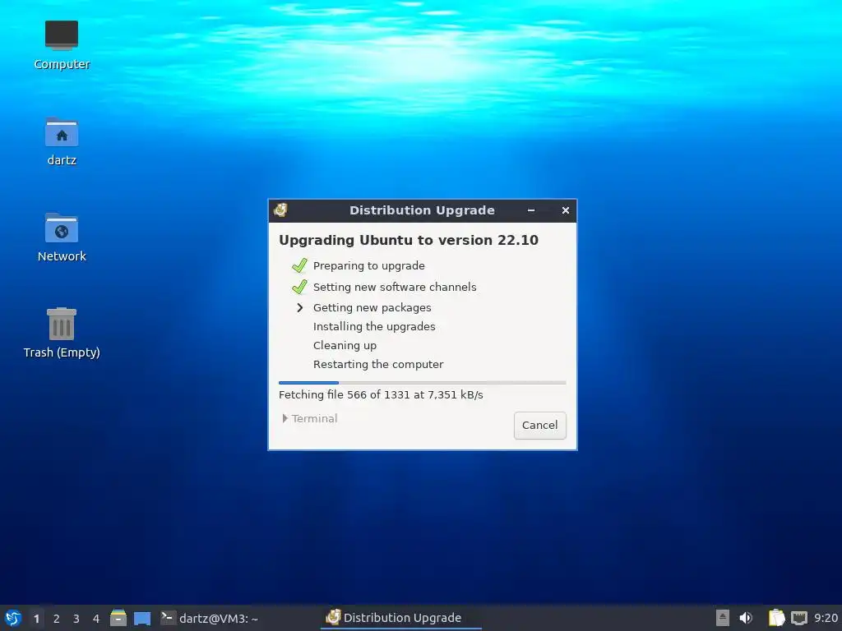Click the Distribution Upgrade window title icon
Screen dimensions: 842x631
[x=280, y=210]
